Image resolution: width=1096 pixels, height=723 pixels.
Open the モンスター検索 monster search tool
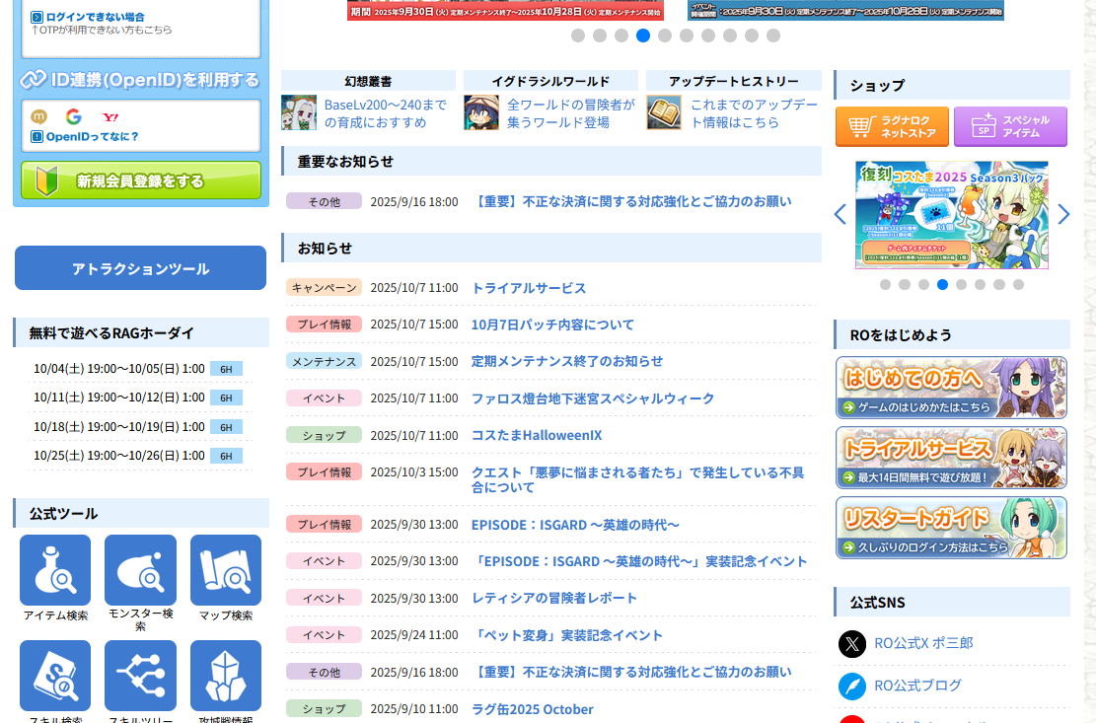140,570
